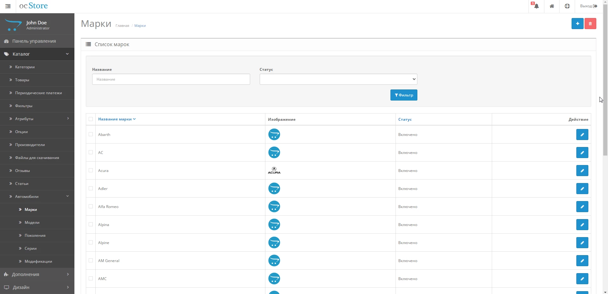Open Файлы для скачивания menu item
Viewport: 608px width, 294px height.
pos(37,158)
